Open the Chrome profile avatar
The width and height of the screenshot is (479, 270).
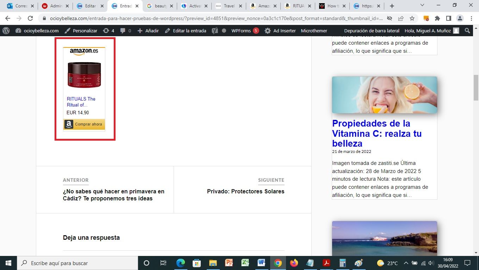pyautogui.click(x=460, y=18)
